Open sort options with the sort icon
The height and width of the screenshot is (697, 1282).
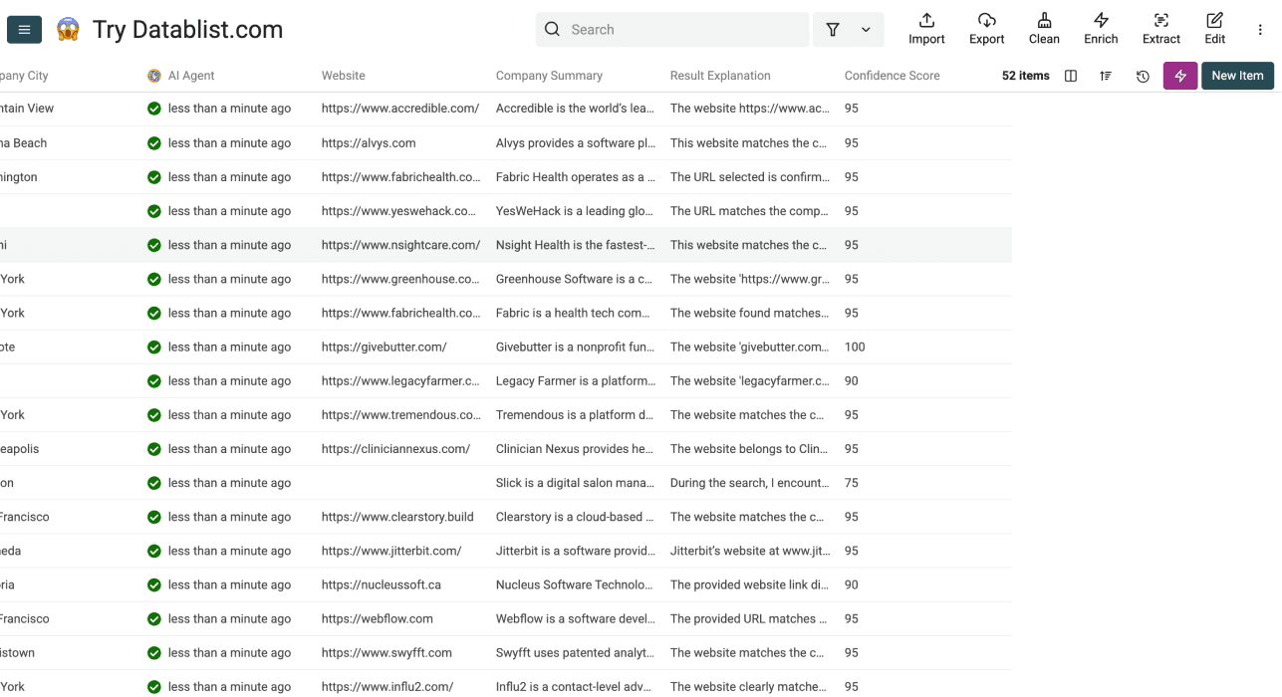click(1106, 75)
